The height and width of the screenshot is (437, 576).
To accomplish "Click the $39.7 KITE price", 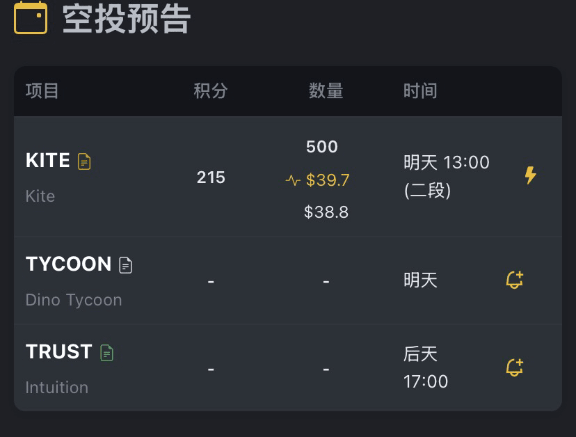I will [x=328, y=180].
